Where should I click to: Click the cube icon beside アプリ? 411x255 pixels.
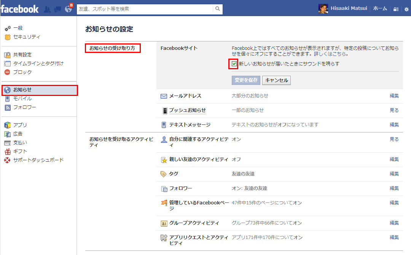pos(7,125)
